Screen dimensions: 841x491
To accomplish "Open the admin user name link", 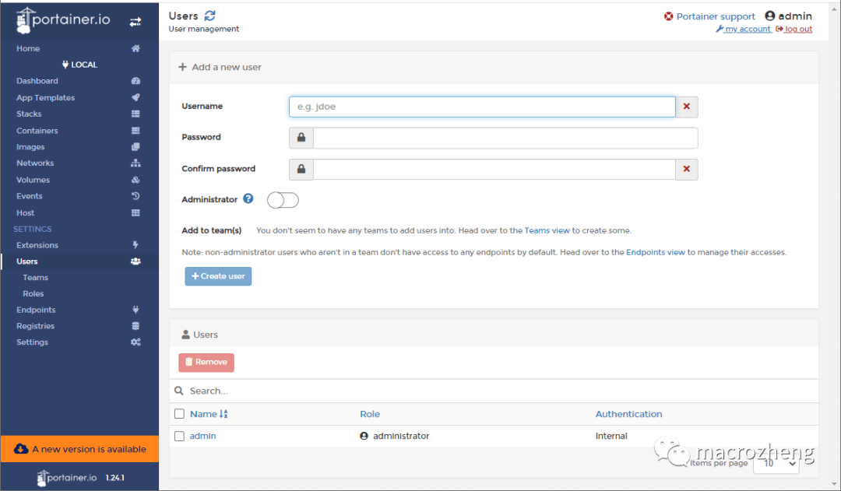I will click(202, 436).
